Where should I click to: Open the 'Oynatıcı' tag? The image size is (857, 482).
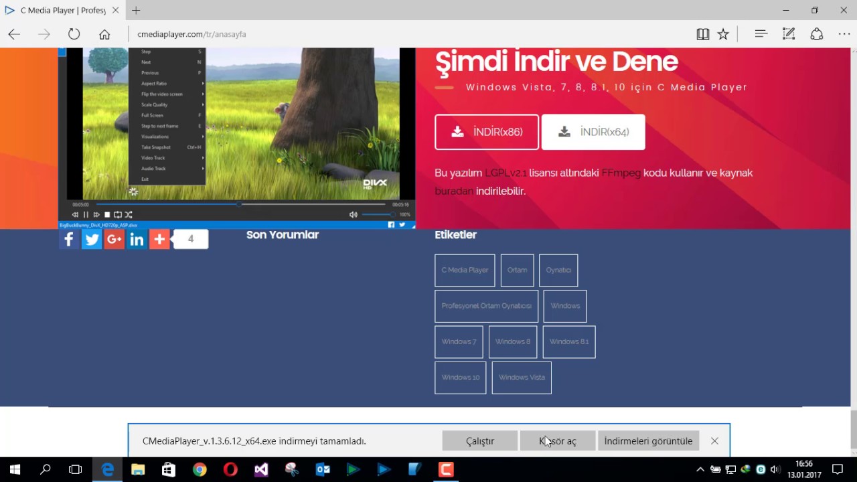pyautogui.click(x=558, y=270)
